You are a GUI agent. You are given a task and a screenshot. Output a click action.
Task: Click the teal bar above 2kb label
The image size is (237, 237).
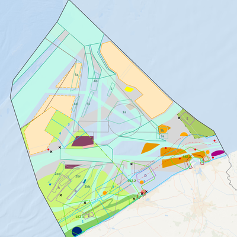pyautogui.click(x=85, y=181)
